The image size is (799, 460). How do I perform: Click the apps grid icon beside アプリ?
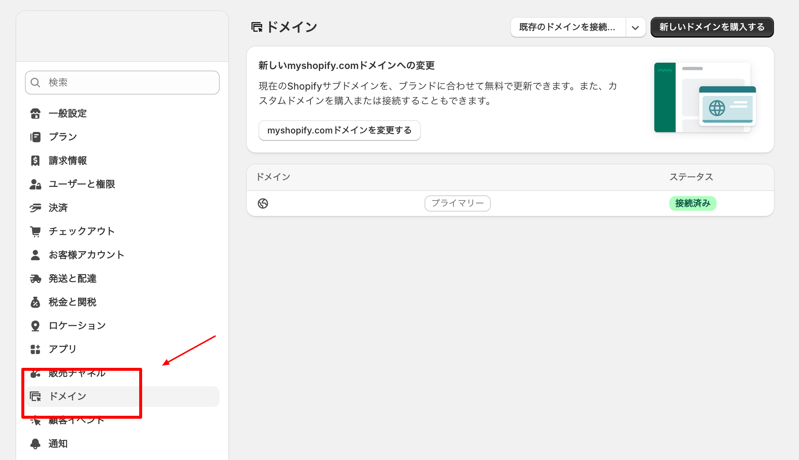[35, 349]
